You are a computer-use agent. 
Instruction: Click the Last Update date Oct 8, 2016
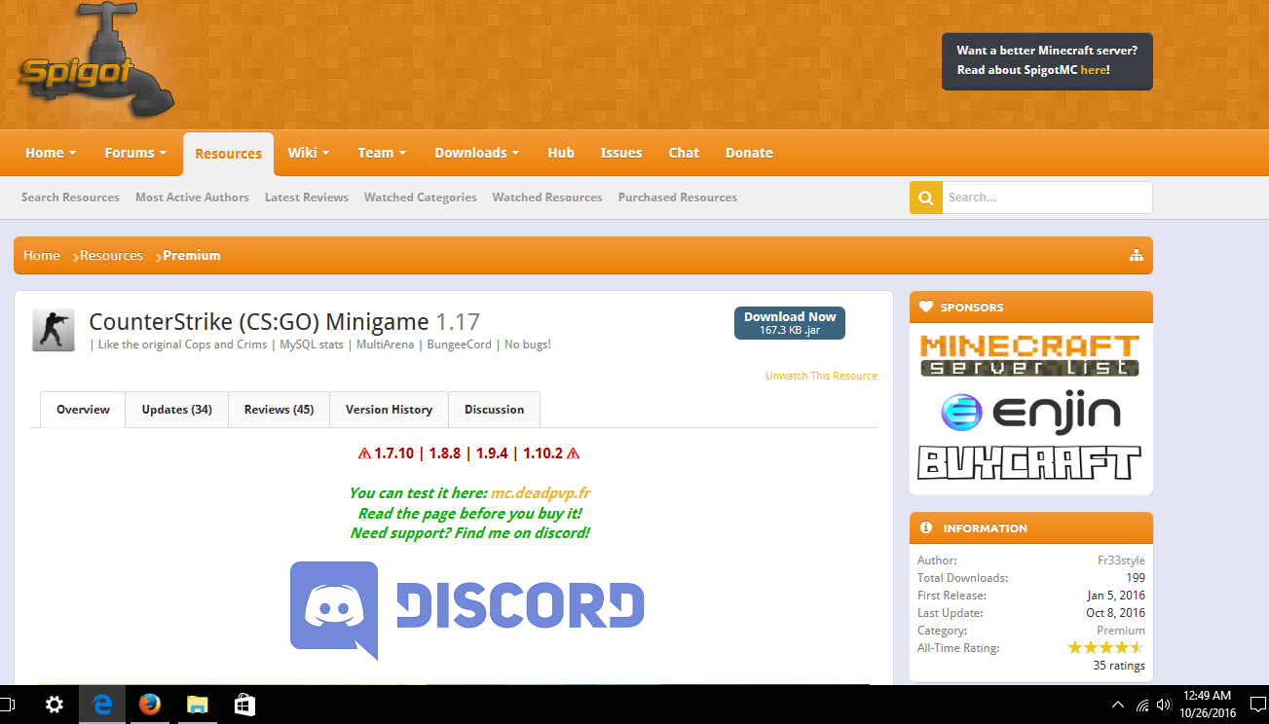[1116, 613]
